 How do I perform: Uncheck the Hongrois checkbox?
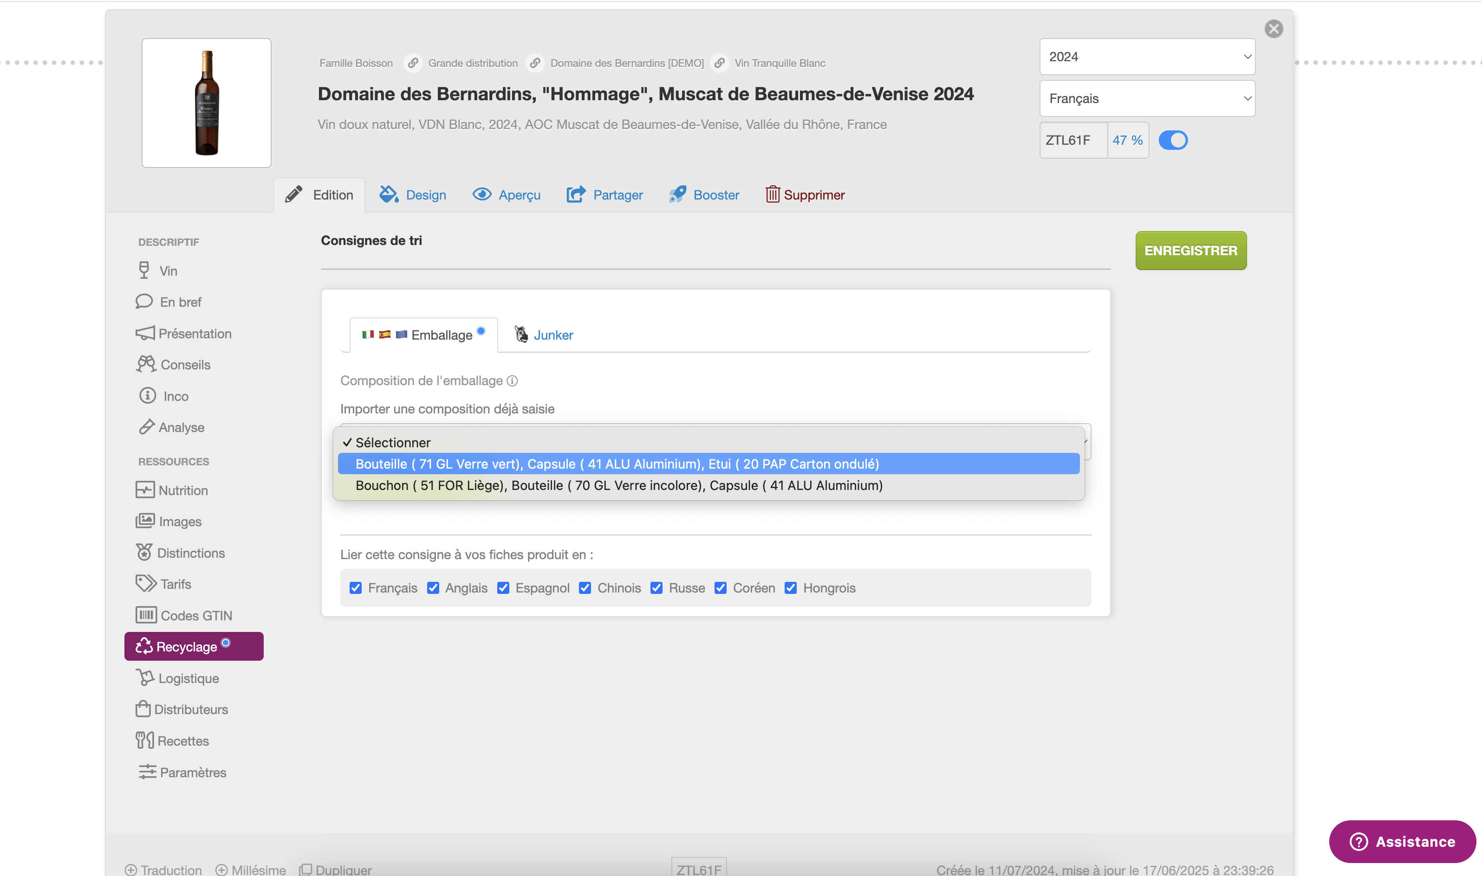pyautogui.click(x=790, y=588)
